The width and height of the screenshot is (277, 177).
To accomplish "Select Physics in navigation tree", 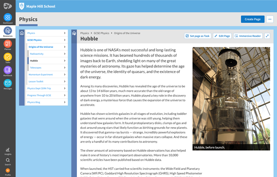I will pyautogui.click(x=31, y=33).
